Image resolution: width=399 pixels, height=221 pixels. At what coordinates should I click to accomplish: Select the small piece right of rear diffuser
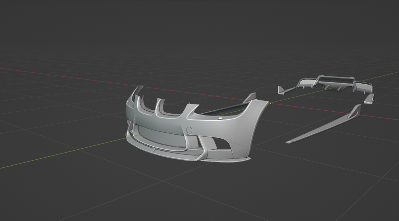pos(369,99)
